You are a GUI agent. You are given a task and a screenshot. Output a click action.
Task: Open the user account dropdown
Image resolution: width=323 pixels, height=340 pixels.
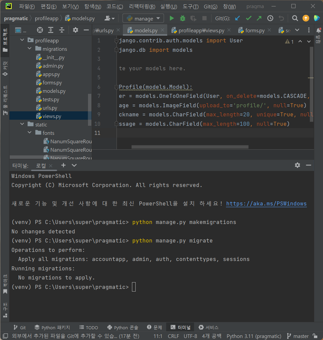(x=109, y=18)
